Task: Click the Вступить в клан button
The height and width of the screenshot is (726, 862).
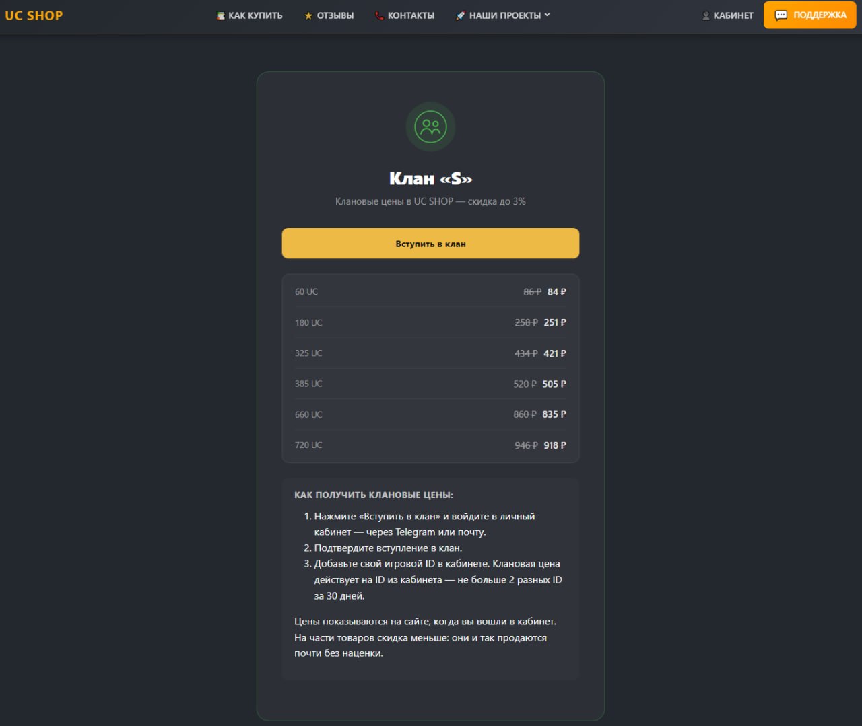Action: pyautogui.click(x=430, y=243)
